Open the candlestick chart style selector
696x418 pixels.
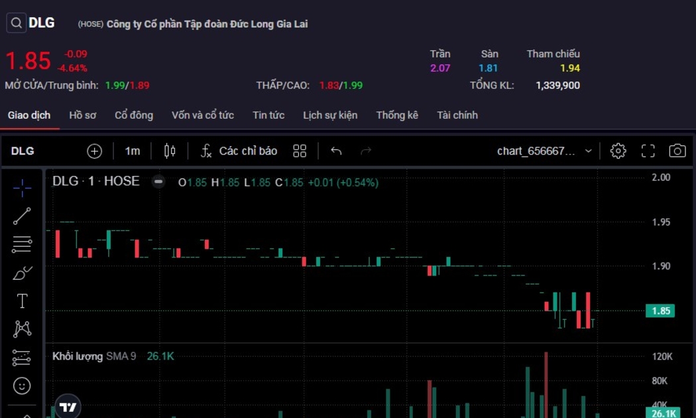click(x=170, y=151)
